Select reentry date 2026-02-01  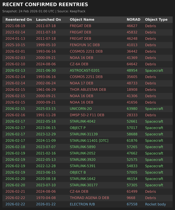coord(15,52)
